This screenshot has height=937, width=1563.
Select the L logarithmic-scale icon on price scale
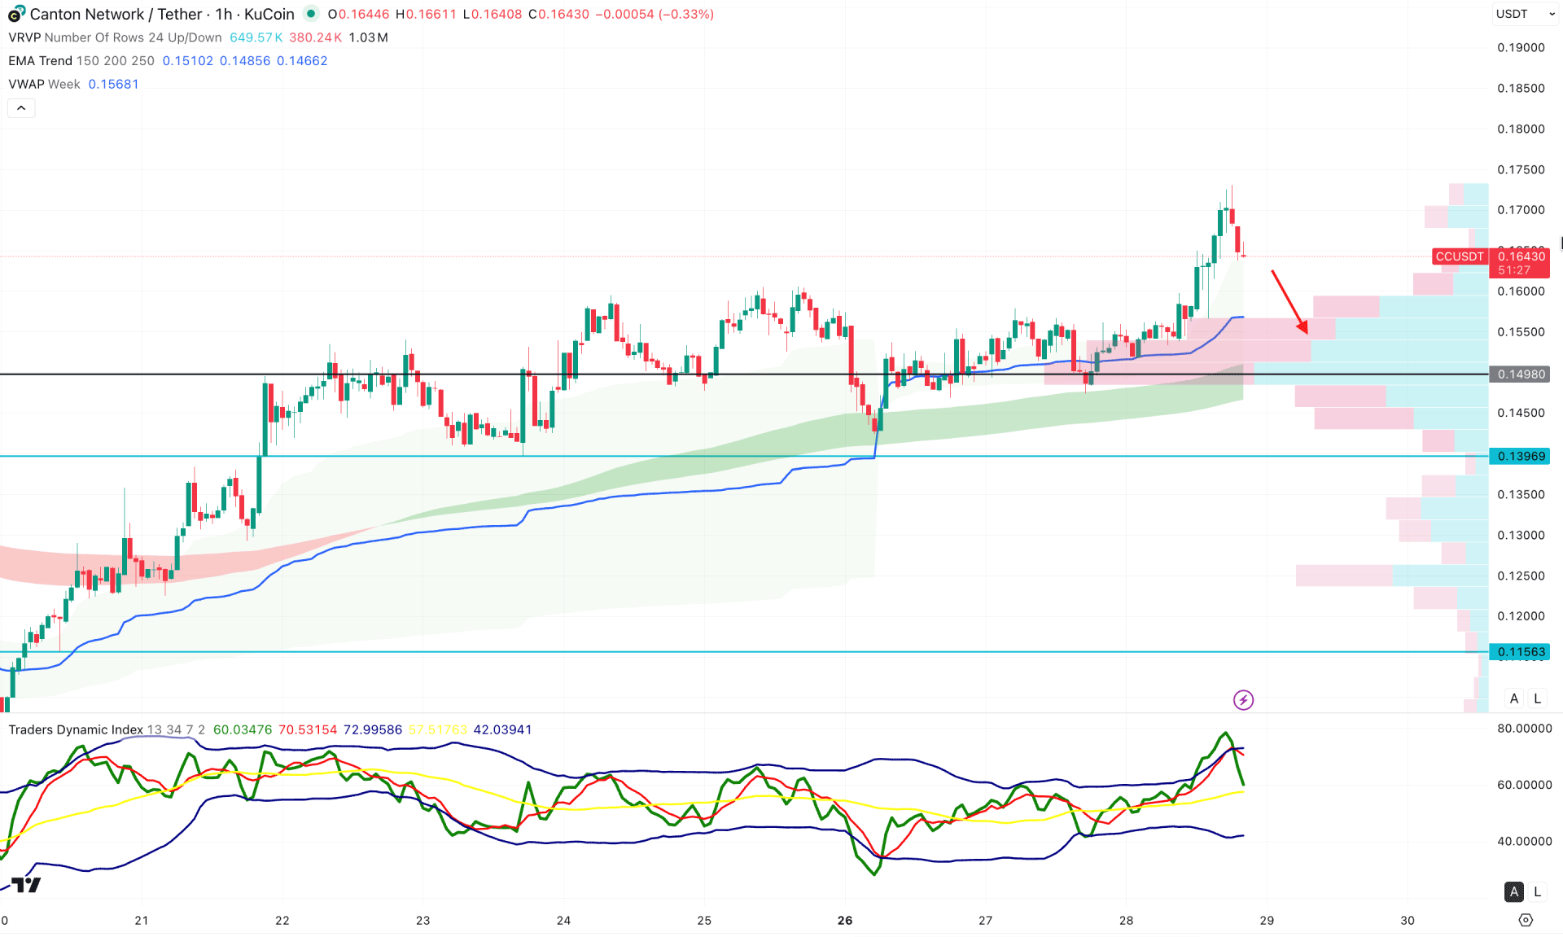(x=1537, y=698)
